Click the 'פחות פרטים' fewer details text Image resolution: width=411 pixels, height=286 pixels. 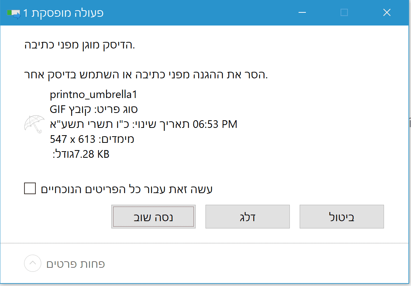pos(76,264)
